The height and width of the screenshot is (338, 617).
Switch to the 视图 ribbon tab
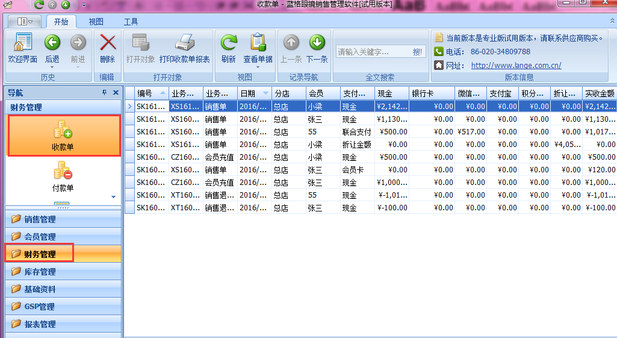96,22
